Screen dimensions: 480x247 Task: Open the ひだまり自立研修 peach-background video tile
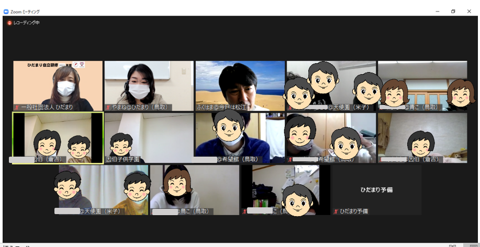[x=58, y=86]
